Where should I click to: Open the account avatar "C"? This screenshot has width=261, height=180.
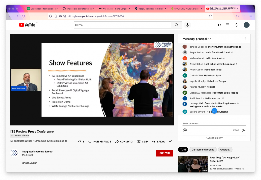(x=246, y=25)
